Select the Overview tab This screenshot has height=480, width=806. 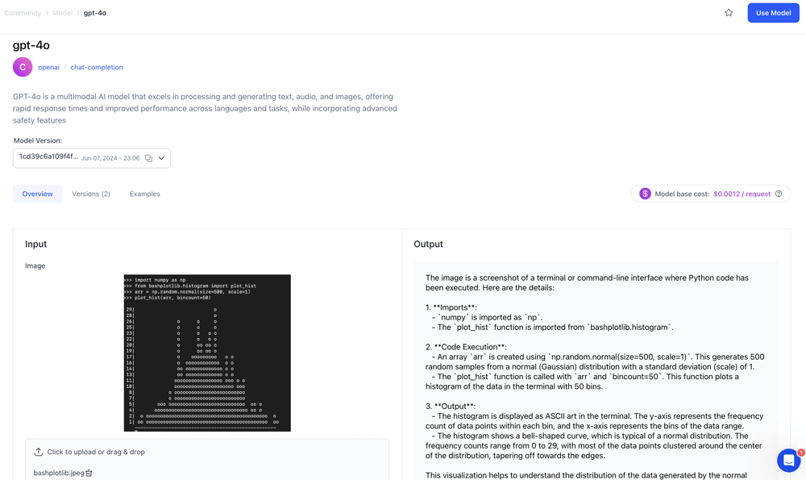(x=37, y=194)
